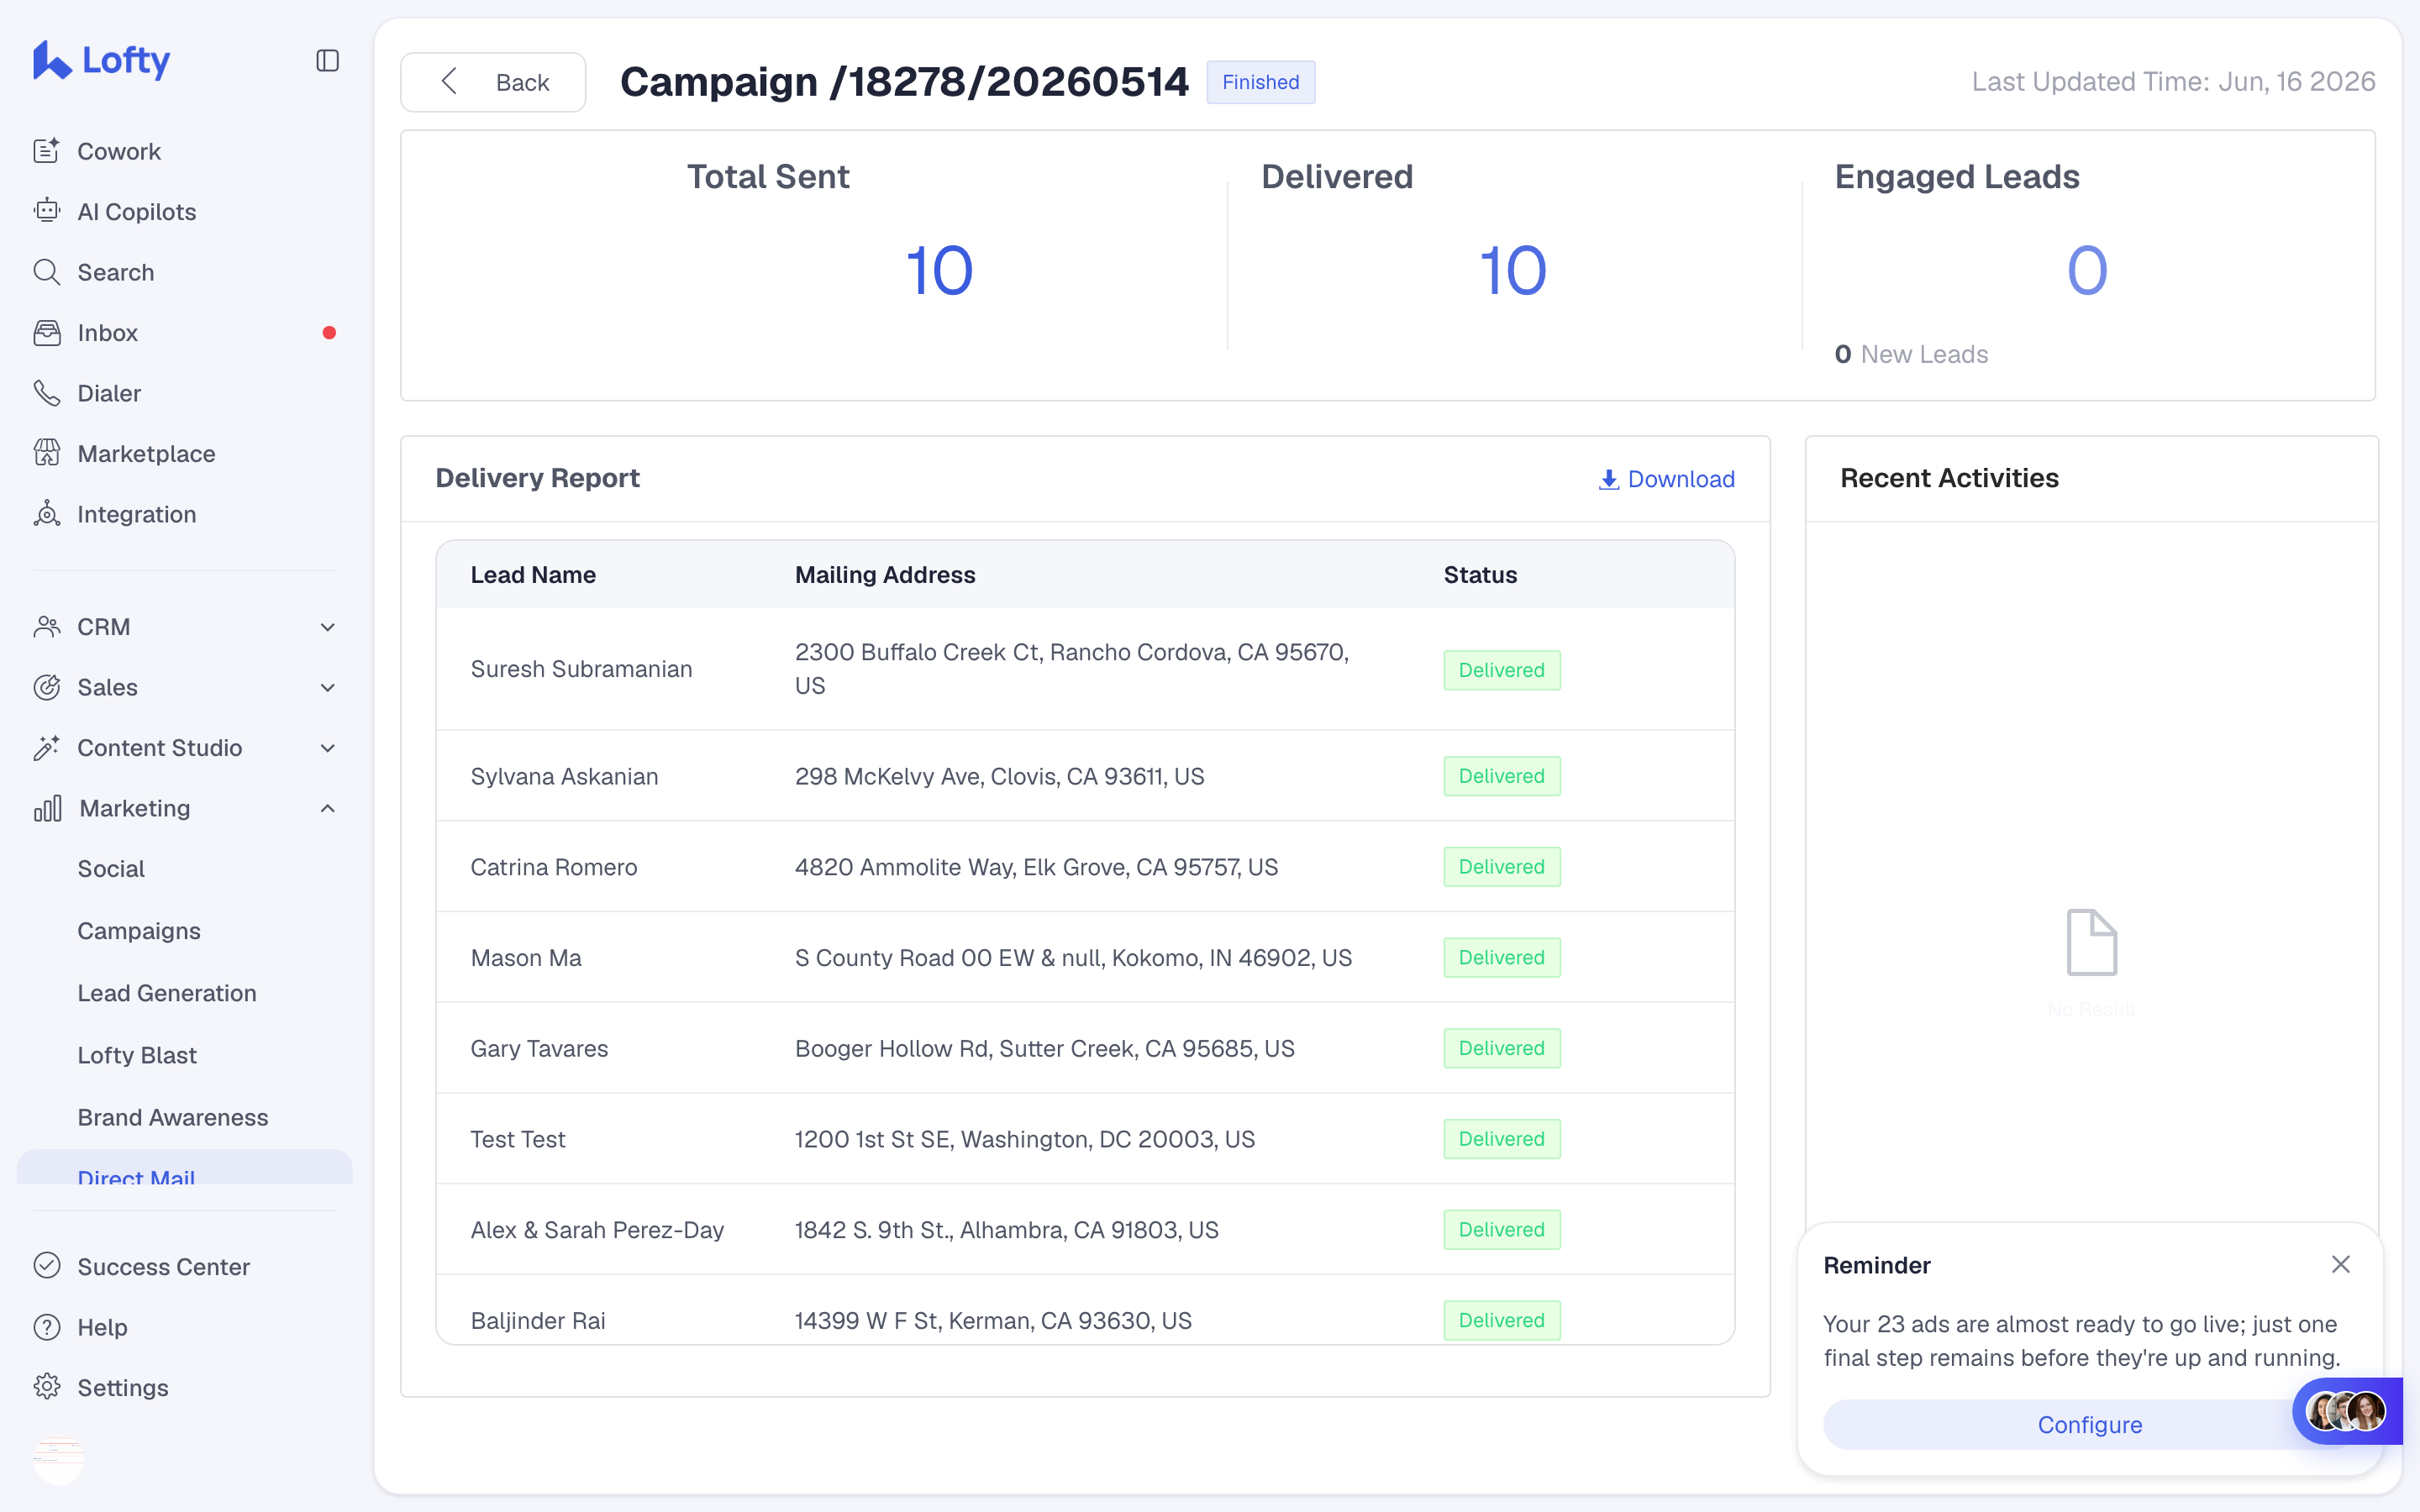
Task: Open the Dialer phone icon
Action: tap(47, 393)
